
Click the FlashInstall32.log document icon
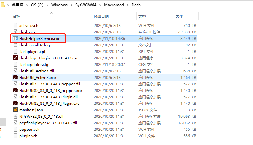pos(16,45)
